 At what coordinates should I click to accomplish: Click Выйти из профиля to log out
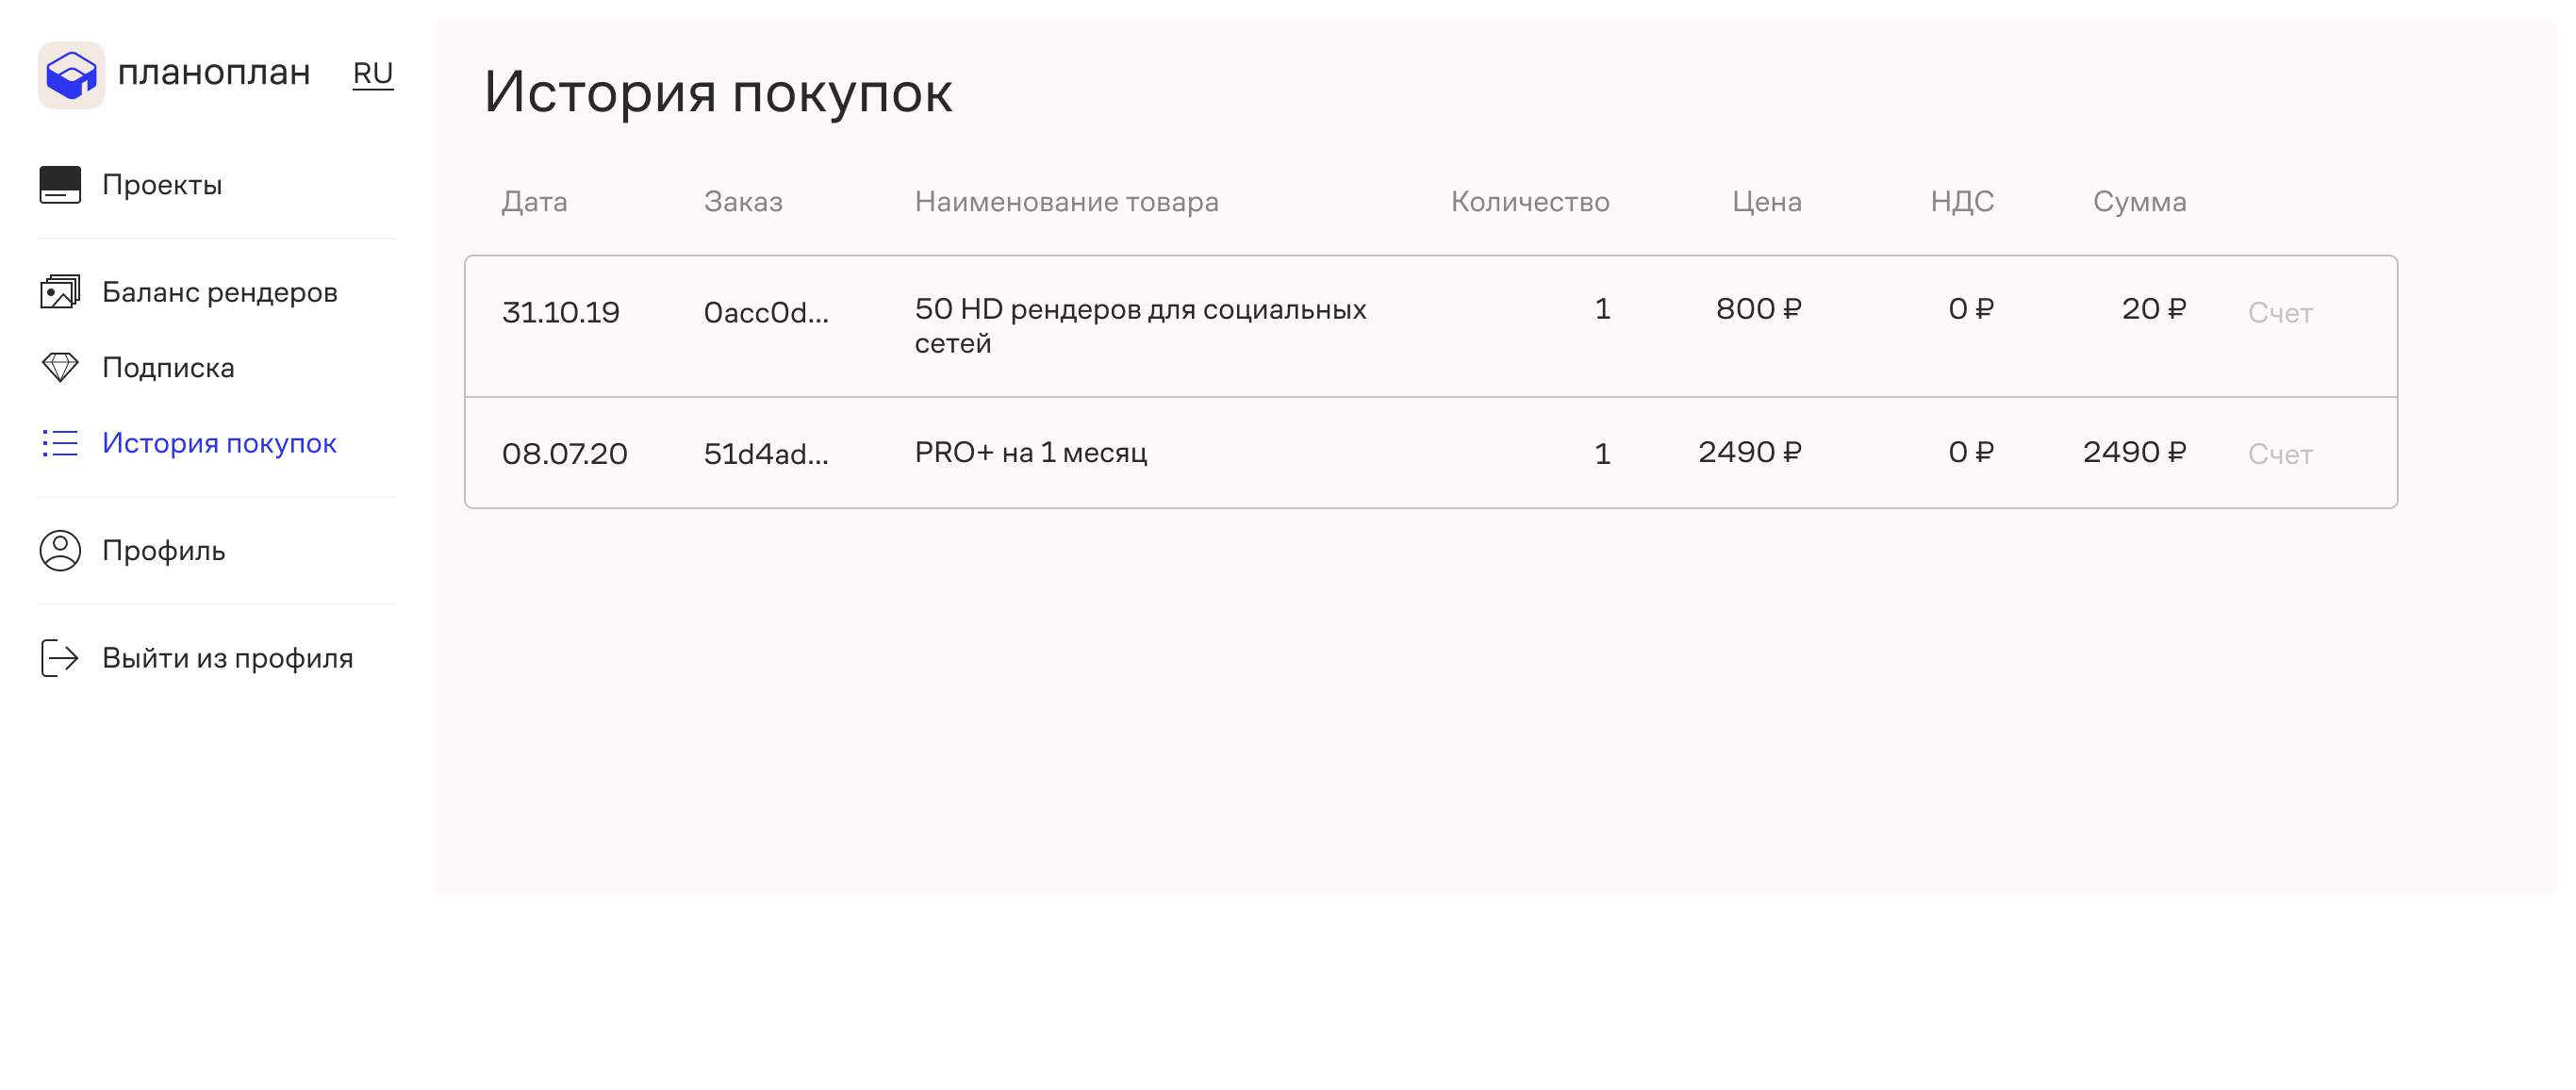pos(227,658)
